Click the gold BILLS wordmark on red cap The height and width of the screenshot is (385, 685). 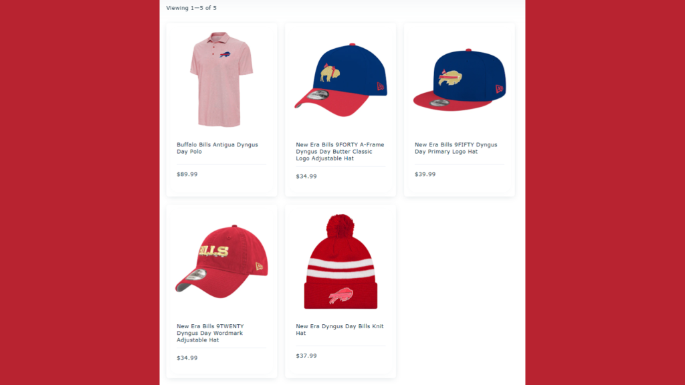click(213, 251)
